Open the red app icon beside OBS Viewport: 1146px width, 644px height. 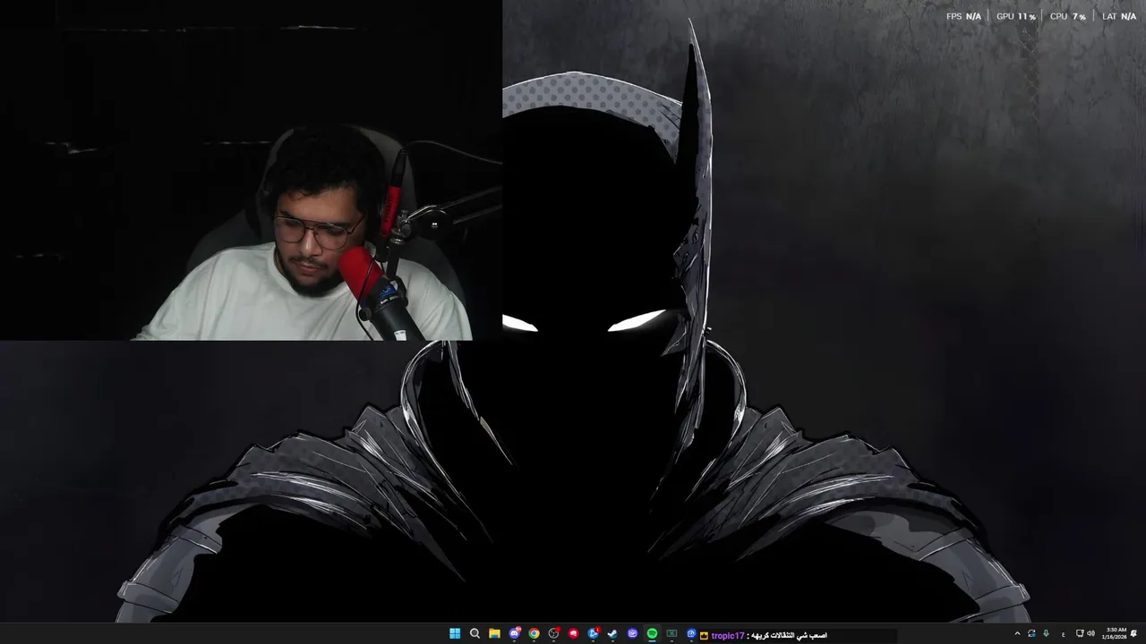tap(574, 633)
